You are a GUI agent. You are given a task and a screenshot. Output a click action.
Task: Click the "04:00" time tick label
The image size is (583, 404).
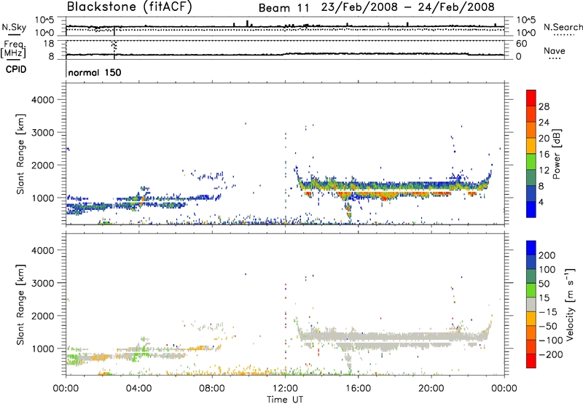(x=138, y=389)
